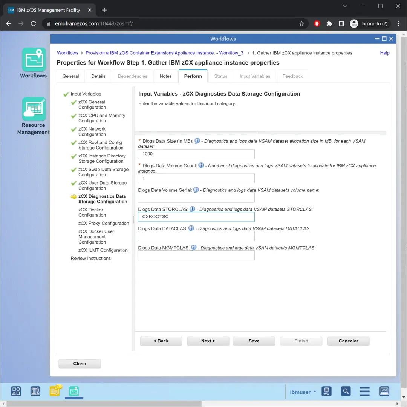Click the Save button

click(x=254, y=341)
